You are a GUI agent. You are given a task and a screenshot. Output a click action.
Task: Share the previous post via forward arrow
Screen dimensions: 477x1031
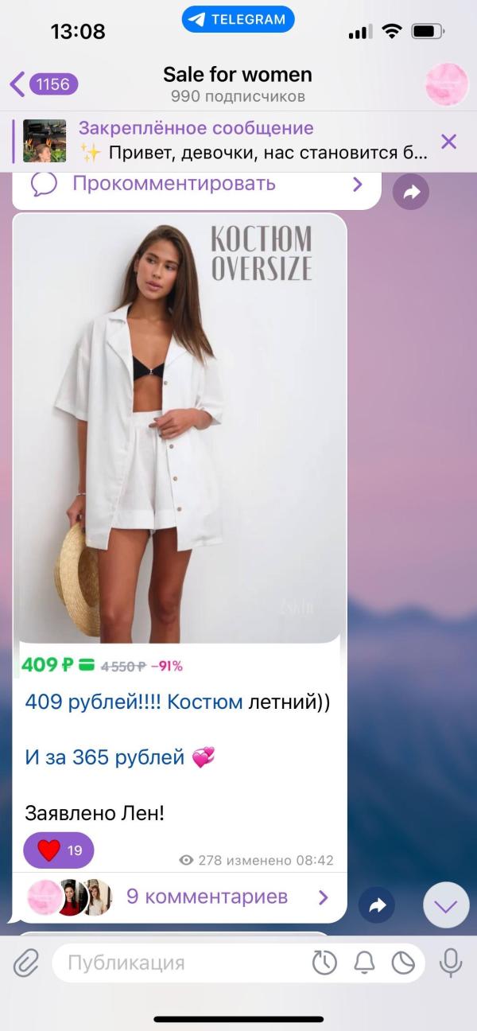pos(411,192)
